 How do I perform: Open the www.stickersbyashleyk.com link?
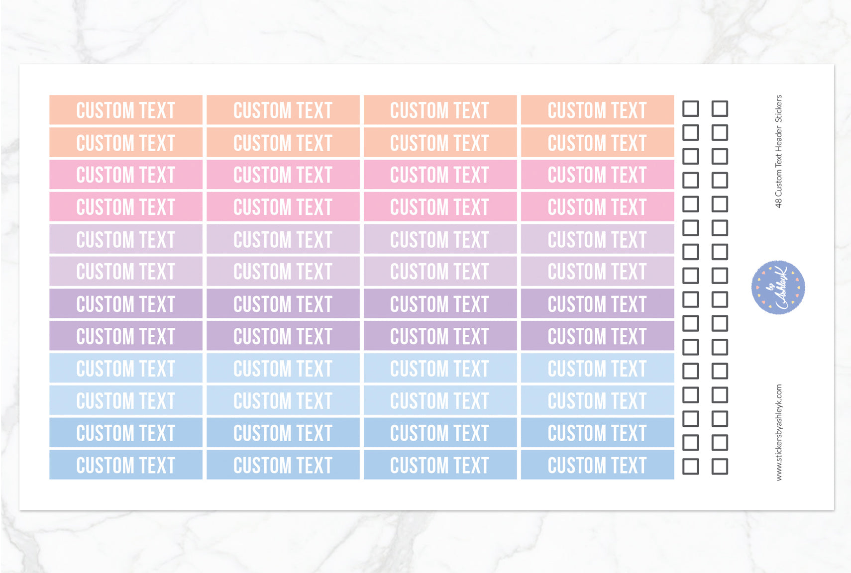(x=779, y=432)
